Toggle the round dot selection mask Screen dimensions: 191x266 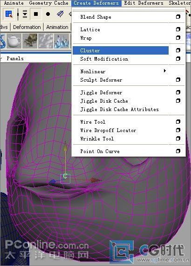(x=48, y=14)
